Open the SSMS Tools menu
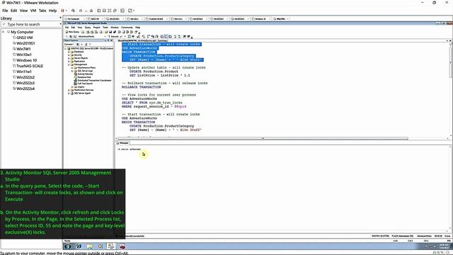Image resolution: width=453 pixels, height=255 pixels. tap(105, 28)
